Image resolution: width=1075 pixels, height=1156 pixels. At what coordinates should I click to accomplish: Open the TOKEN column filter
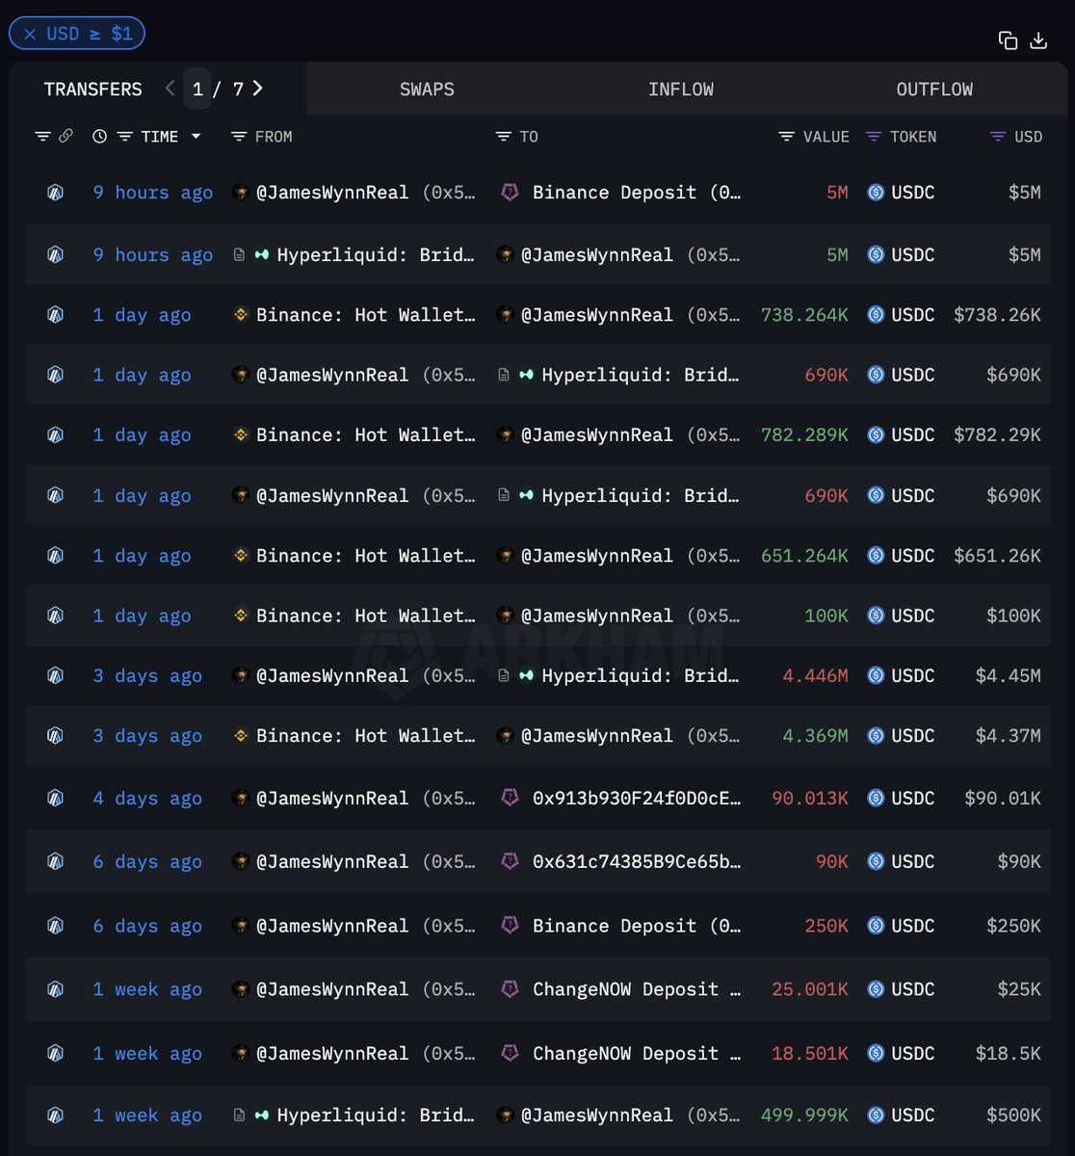click(874, 137)
